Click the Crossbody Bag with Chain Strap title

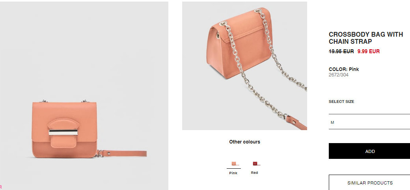pos(366,38)
